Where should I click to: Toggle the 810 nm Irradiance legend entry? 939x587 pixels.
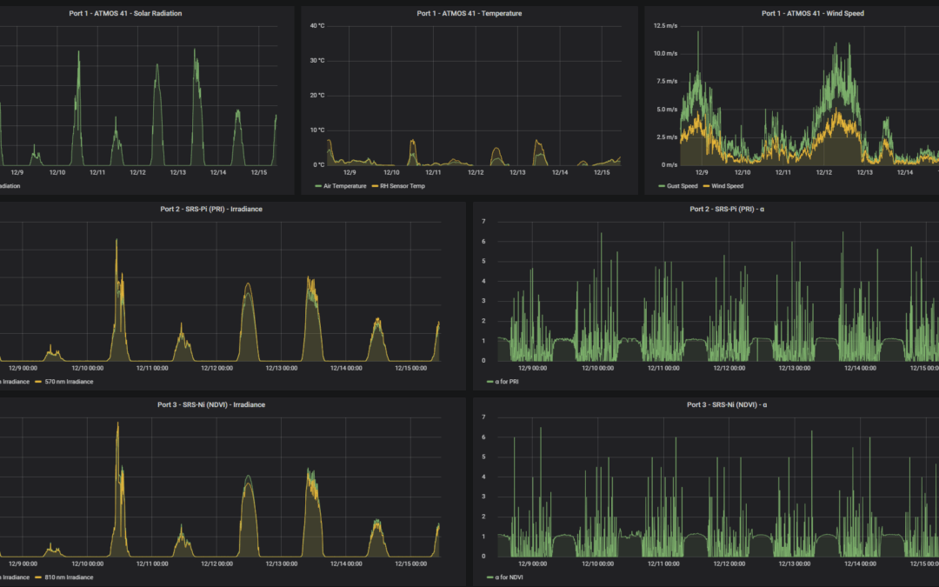pos(68,577)
